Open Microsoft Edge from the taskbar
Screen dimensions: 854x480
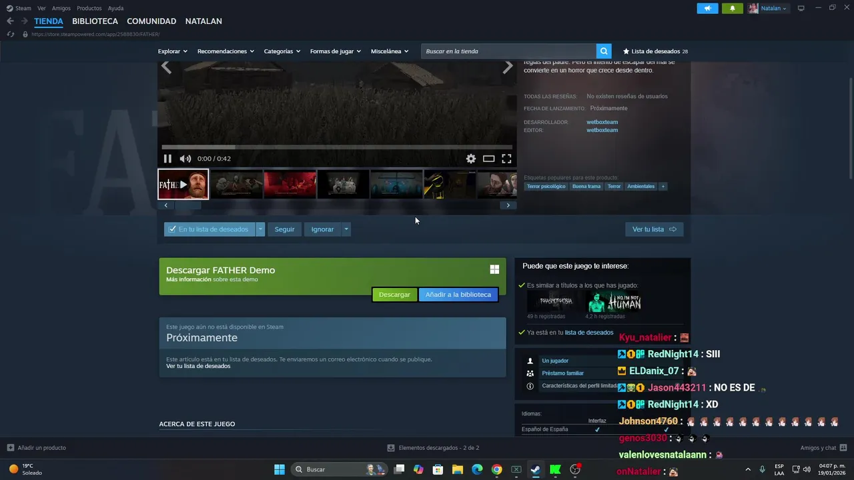477,469
